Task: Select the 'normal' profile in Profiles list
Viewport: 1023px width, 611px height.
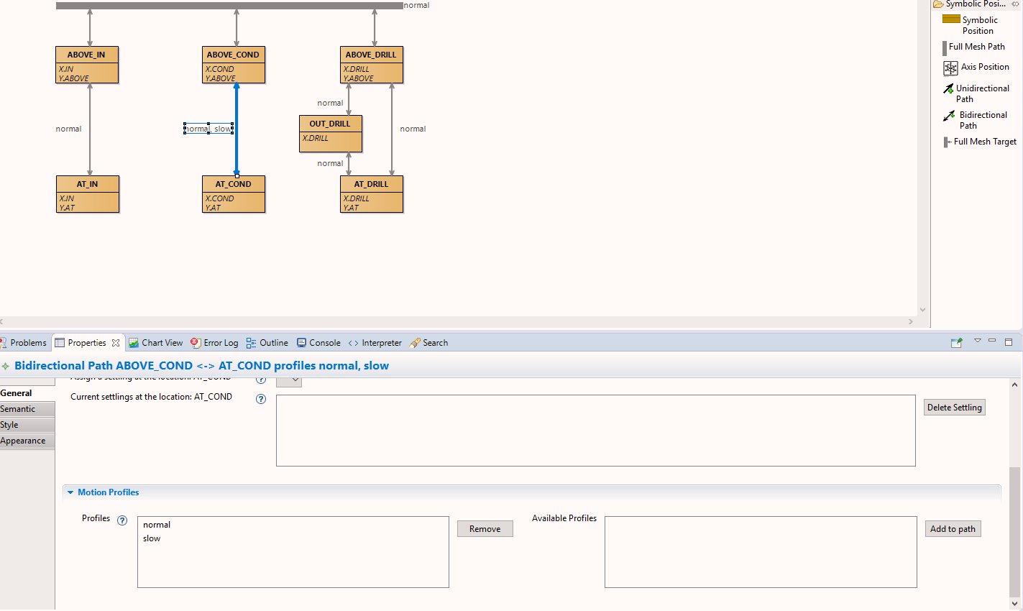Action: click(157, 525)
